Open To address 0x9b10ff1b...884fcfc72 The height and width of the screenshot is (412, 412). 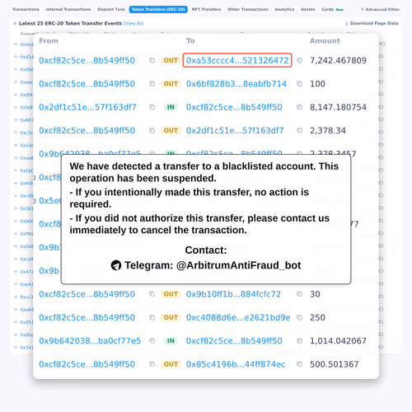233,294
